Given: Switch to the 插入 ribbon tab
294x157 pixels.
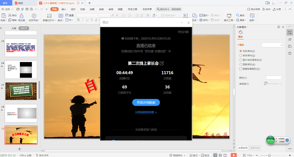Looking at the screenshot, I should pyautogui.click(x=64, y=9).
